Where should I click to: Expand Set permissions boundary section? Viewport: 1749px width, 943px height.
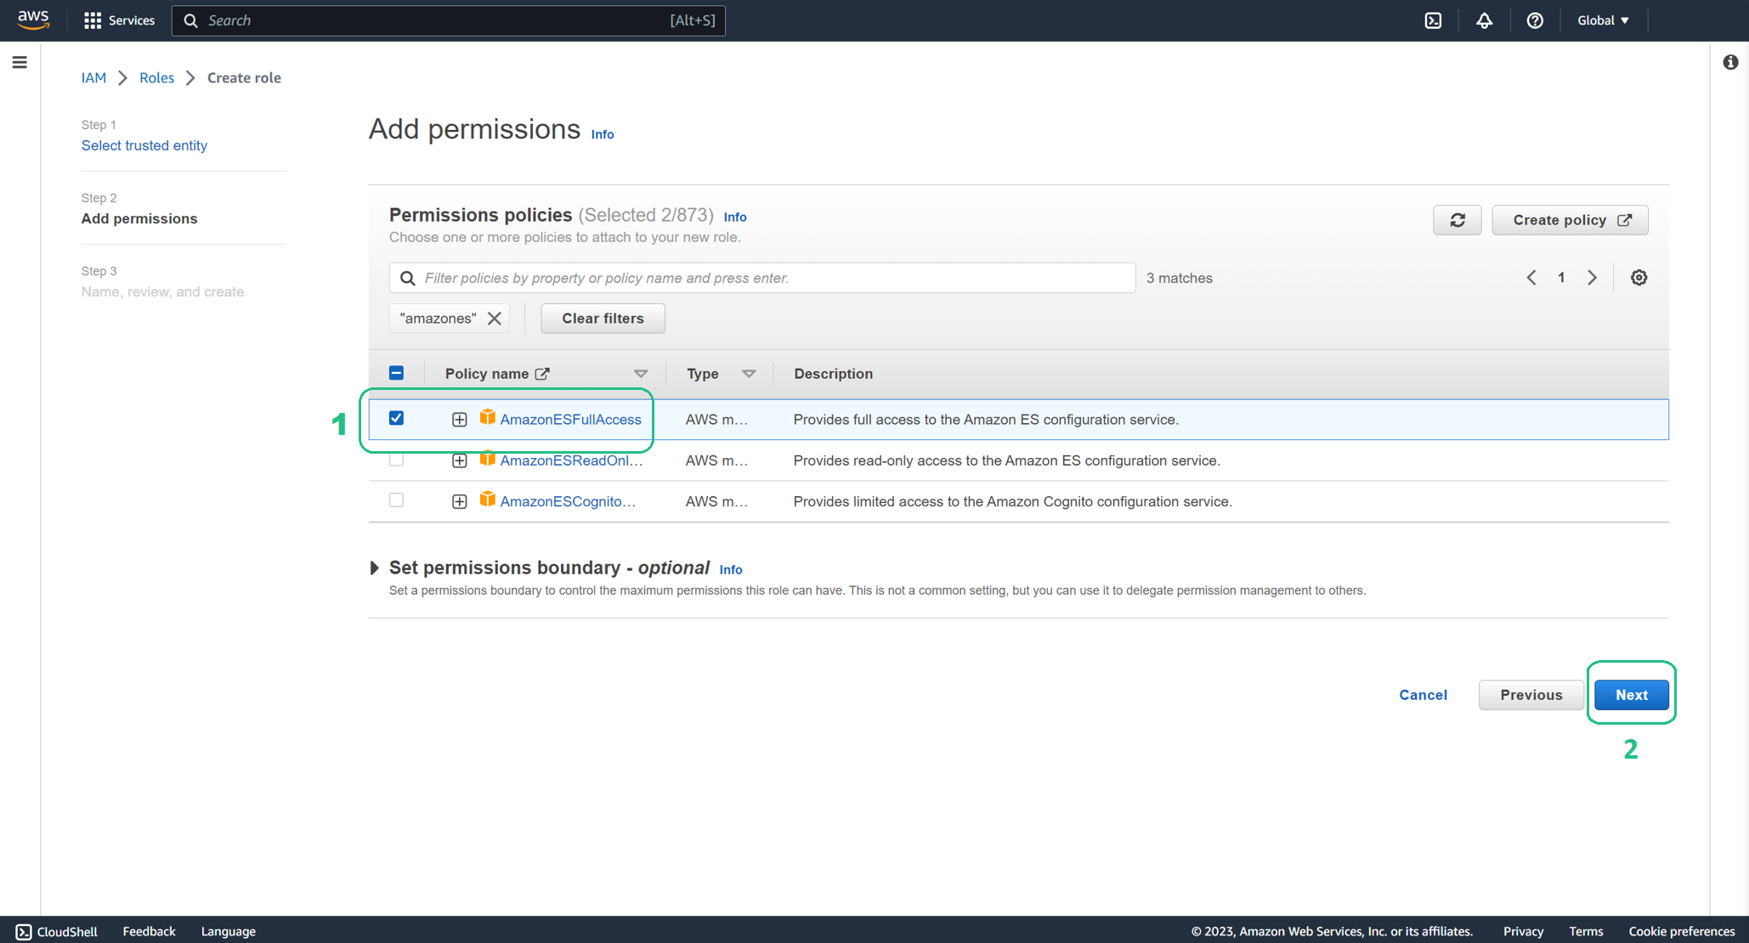[x=374, y=567]
